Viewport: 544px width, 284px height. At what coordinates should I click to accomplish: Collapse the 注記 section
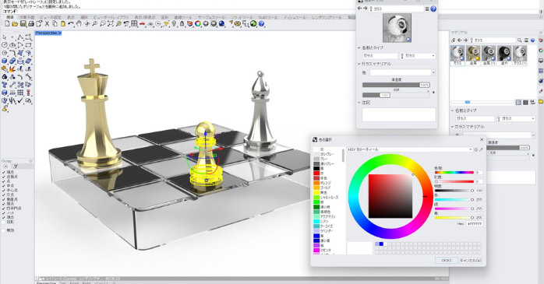(359, 103)
